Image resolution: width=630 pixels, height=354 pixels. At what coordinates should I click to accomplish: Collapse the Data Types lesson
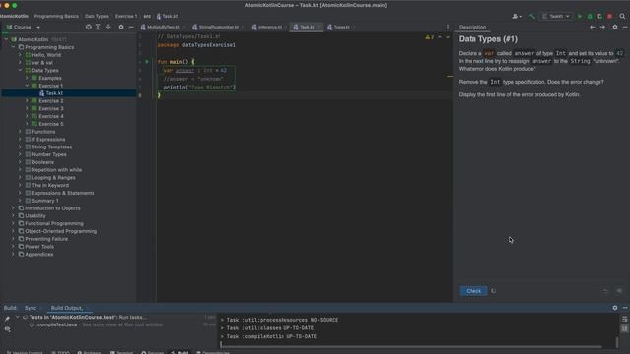point(20,70)
